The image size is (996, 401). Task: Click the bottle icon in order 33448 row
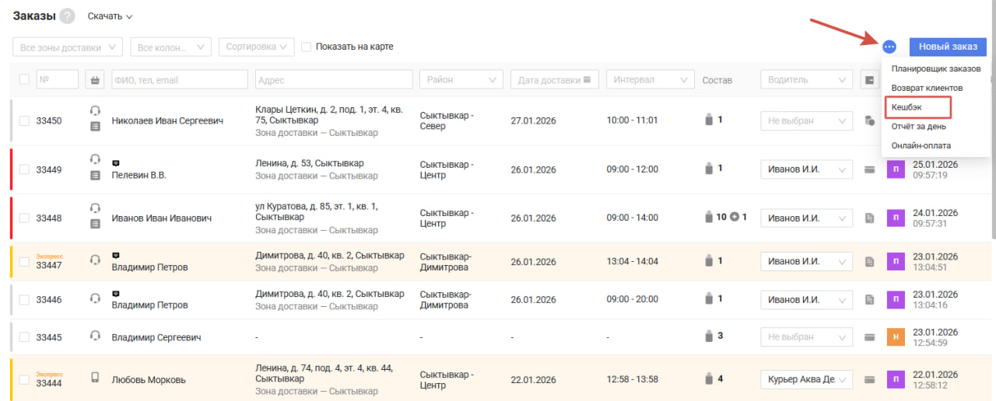click(708, 218)
